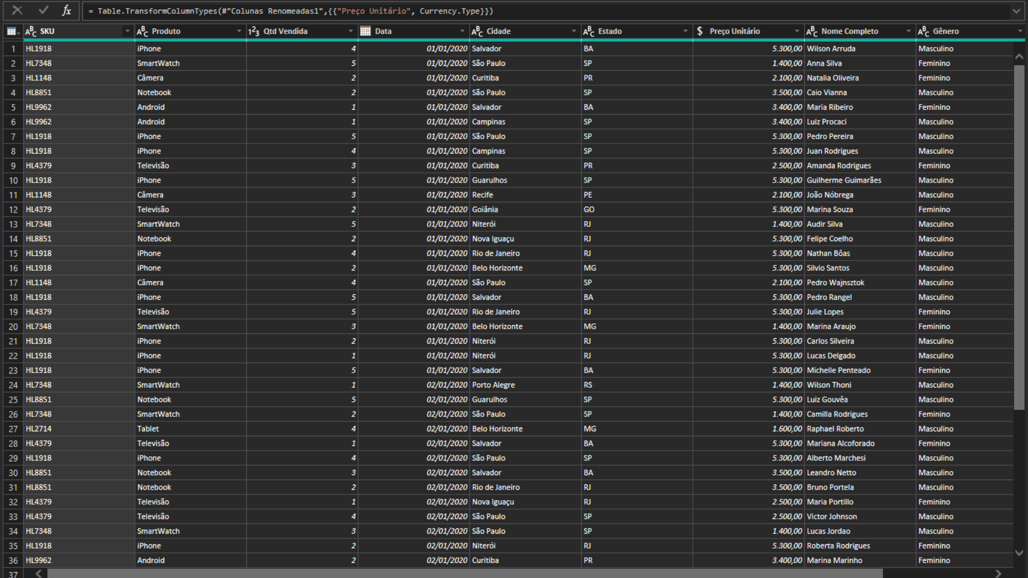Open SKU column filter dropdown
The height and width of the screenshot is (578, 1028).
(127, 32)
